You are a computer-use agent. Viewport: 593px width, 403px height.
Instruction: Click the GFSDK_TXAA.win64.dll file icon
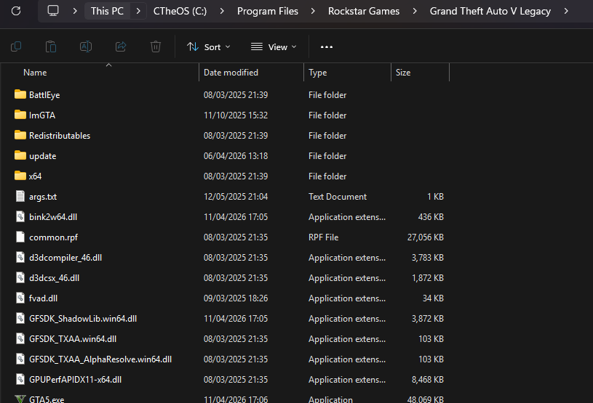click(x=20, y=339)
